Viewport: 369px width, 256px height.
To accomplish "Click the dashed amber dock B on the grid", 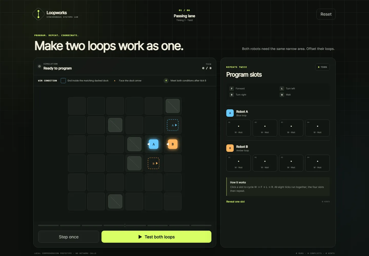I will [x=153, y=163].
